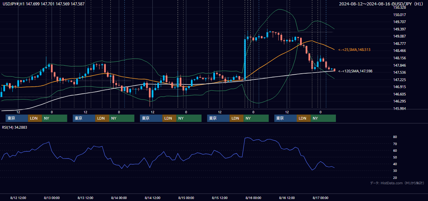Click the 8/15 12:00 date label
This screenshot has height=201, width=428.
(x=220, y=198)
